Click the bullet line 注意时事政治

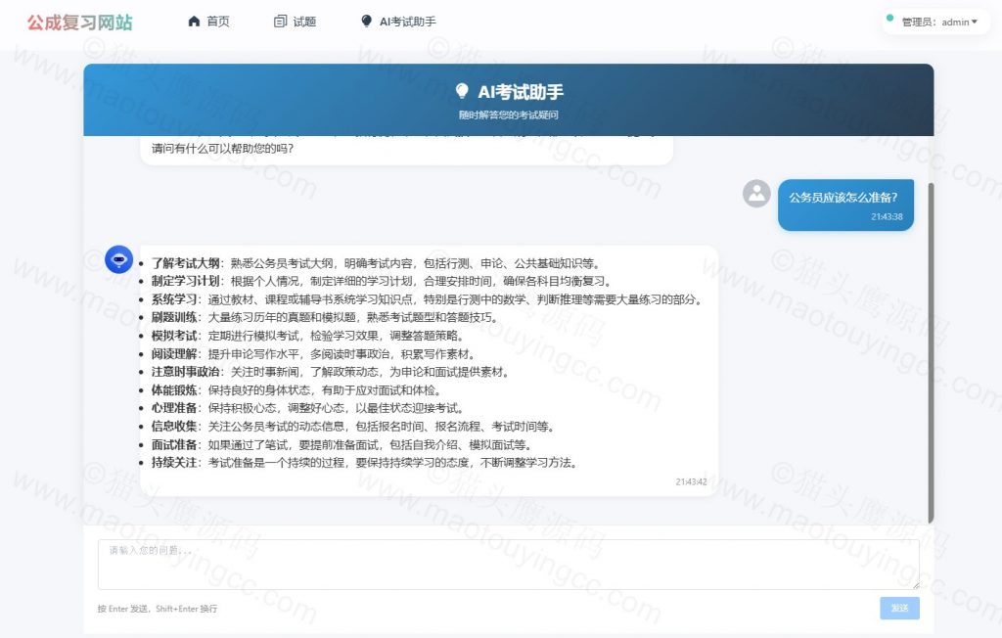click(x=331, y=372)
